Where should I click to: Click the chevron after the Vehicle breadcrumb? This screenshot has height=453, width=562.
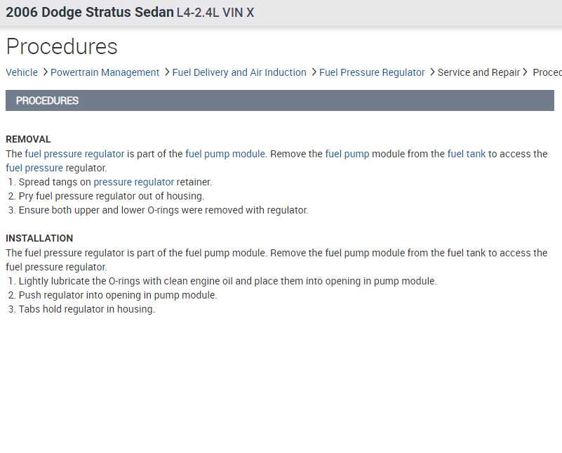(x=45, y=72)
